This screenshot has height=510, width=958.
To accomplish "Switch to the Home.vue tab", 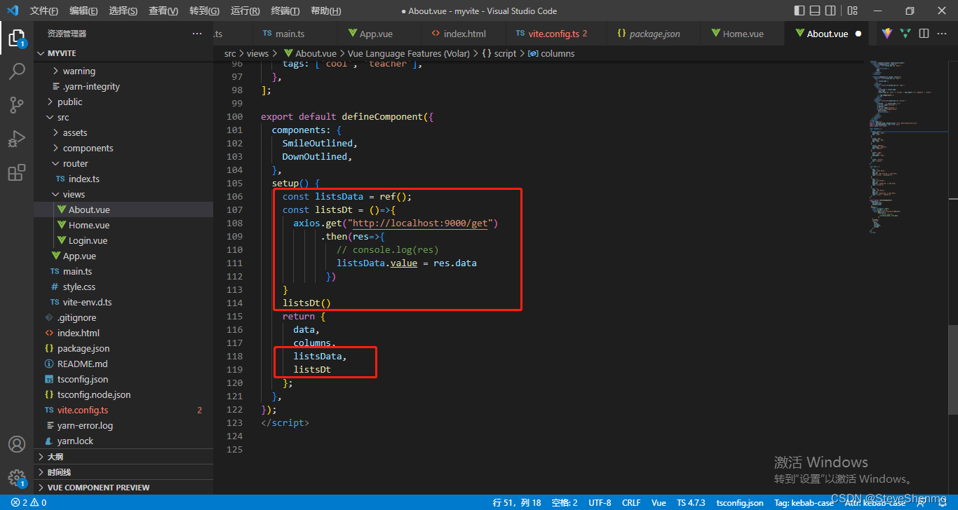I will [743, 34].
